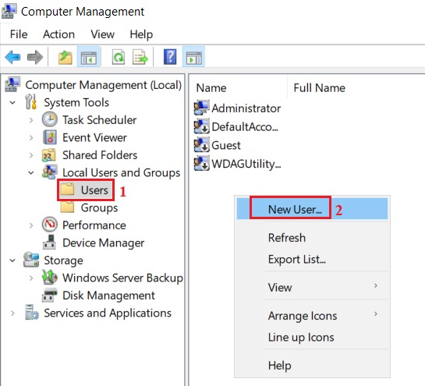Viewport: 425px width, 386px height.
Task: Expand Services and Applications node
Action: coord(12,313)
